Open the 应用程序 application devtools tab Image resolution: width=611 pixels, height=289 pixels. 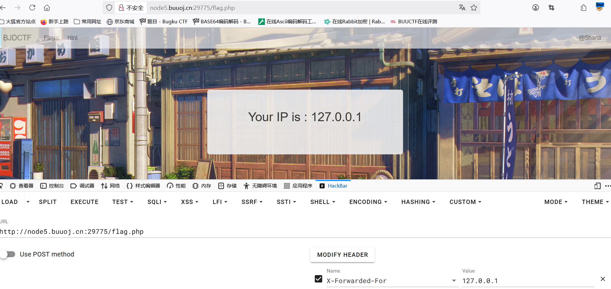pos(298,186)
